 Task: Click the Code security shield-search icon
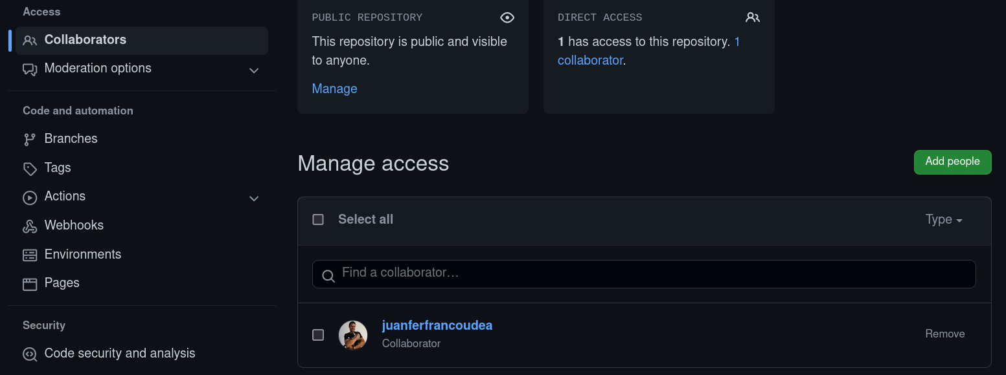pos(30,354)
